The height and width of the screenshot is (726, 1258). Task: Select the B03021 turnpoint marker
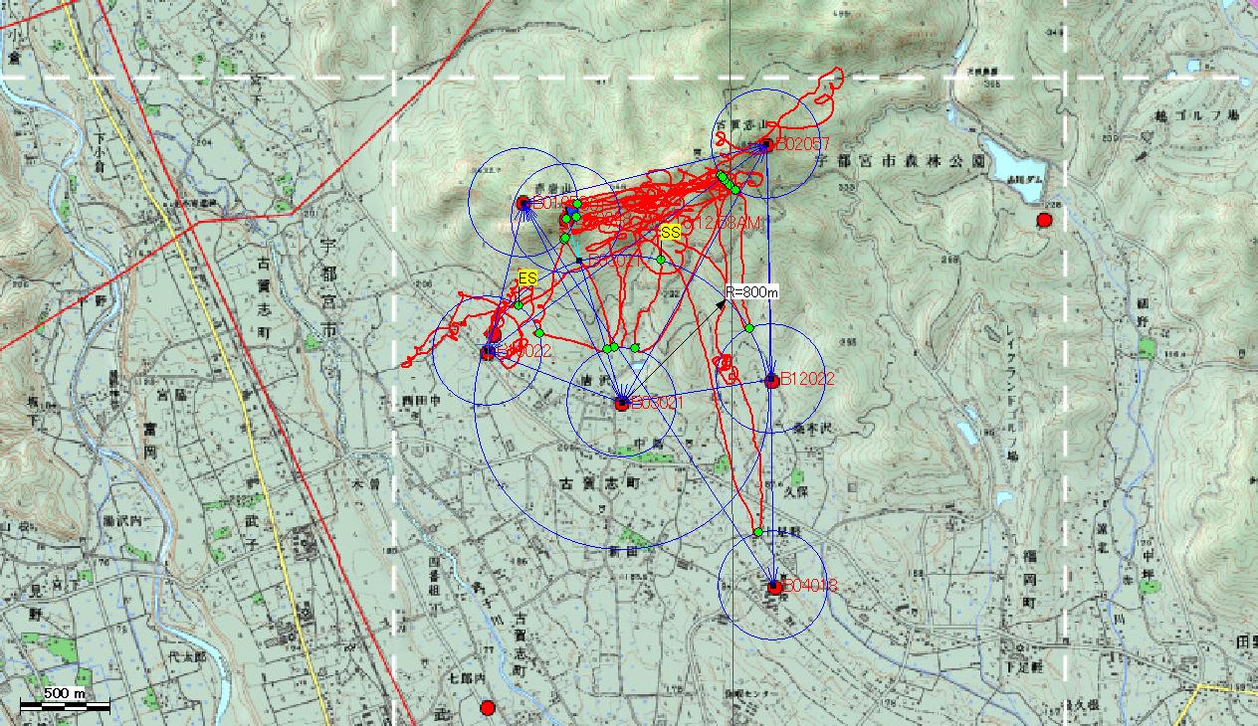pyautogui.click(x=622, y=404)
